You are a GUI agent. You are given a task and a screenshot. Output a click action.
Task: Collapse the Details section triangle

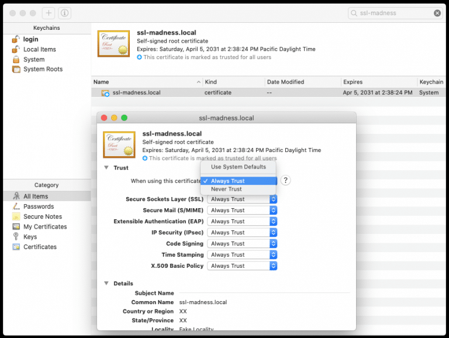(x=106, y=283)
